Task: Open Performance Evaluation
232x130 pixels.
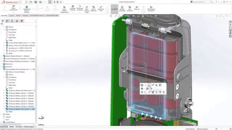Action: point(151,9)
